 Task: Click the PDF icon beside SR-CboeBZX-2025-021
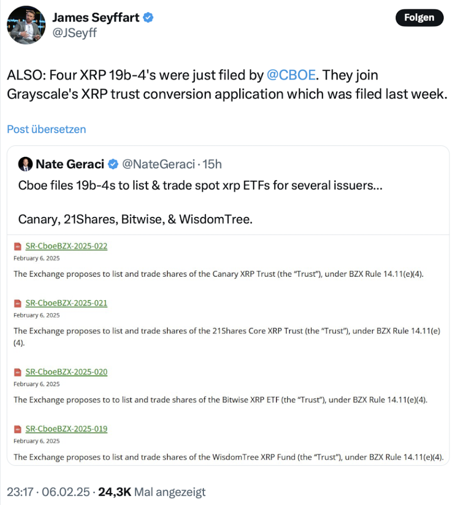pos(18,303)
